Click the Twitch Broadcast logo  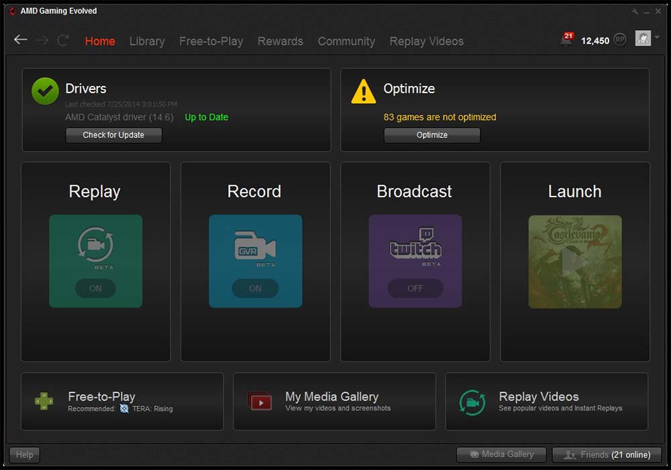[x=415, y=246]
